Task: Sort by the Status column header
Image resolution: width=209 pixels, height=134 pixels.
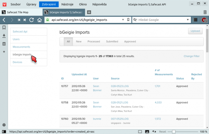Action: (x=180, y=79)
